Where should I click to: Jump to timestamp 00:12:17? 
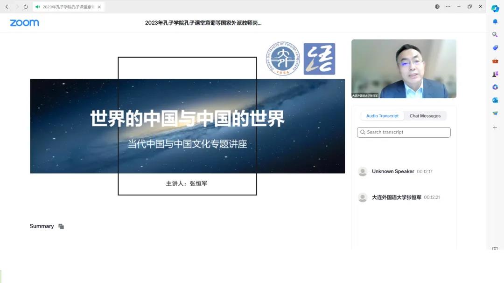tap(425, 172)
